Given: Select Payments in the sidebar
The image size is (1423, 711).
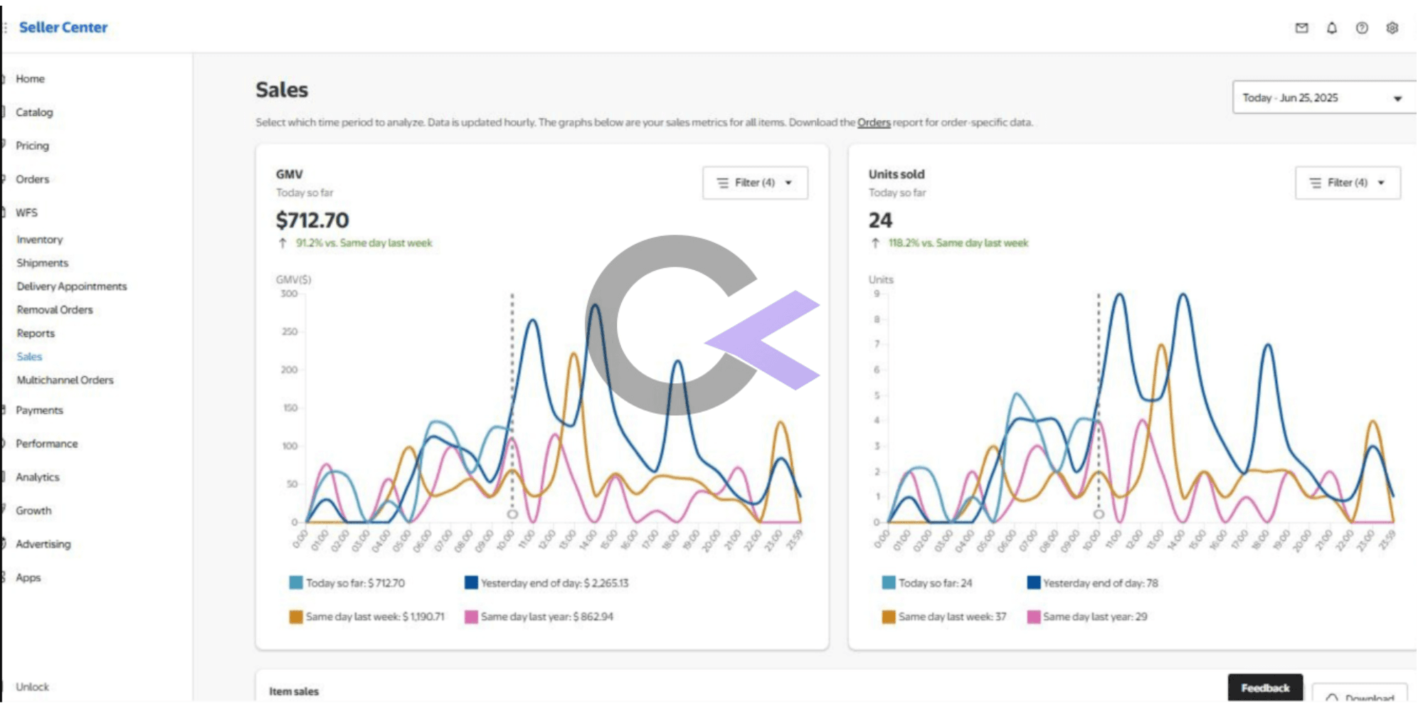Looking at the screenshot, I should pyautogui.click(x=39, y=410).
